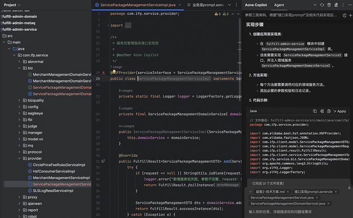The image size is (353, 218).
Task: Click the implements gutter icon beside add method
Action: pos(103,161)
